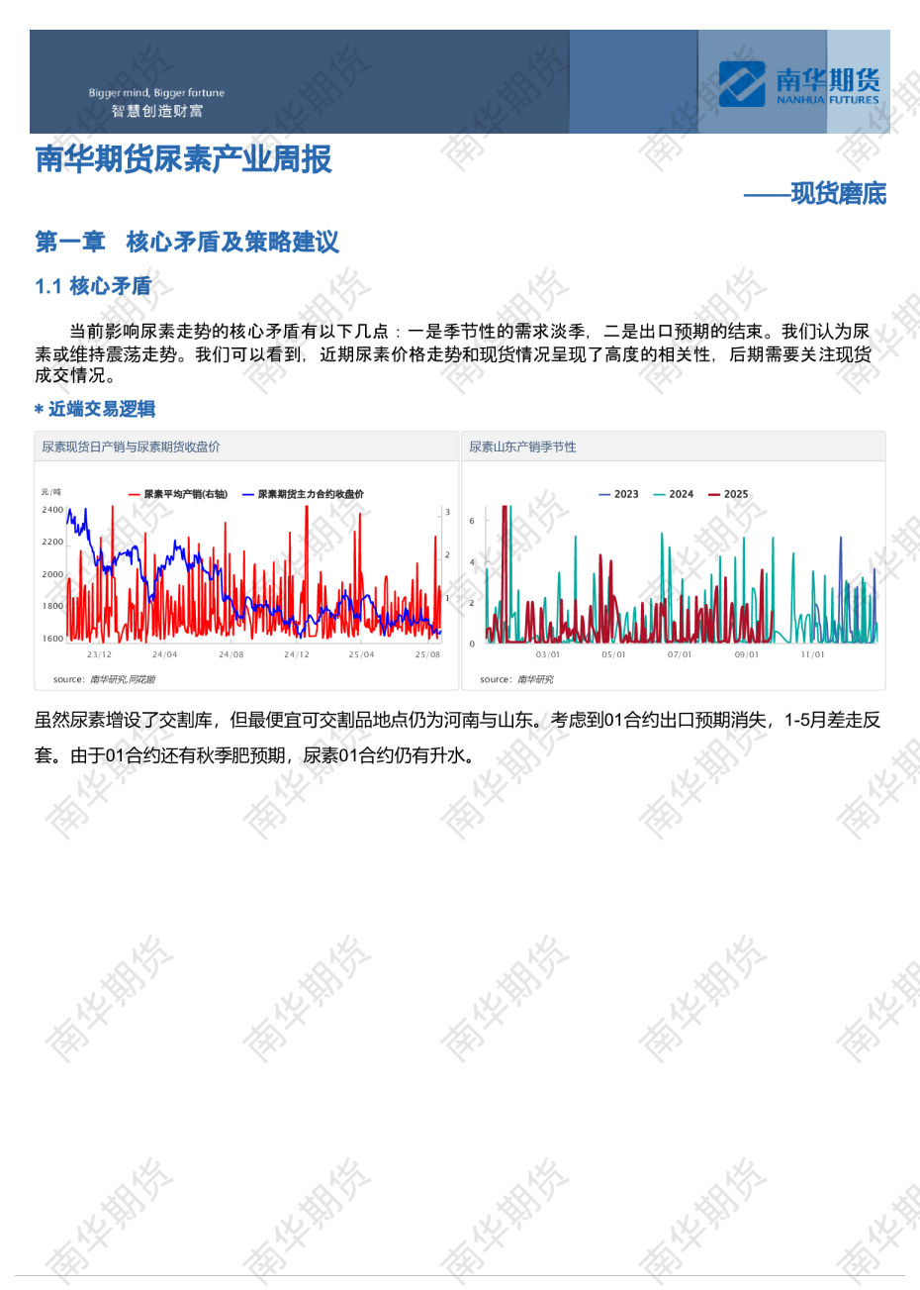This screenshot has height=1290, width=920.
Task: Click the NANHUA FUTURES text in header
Action: click(x=827, y=100)
